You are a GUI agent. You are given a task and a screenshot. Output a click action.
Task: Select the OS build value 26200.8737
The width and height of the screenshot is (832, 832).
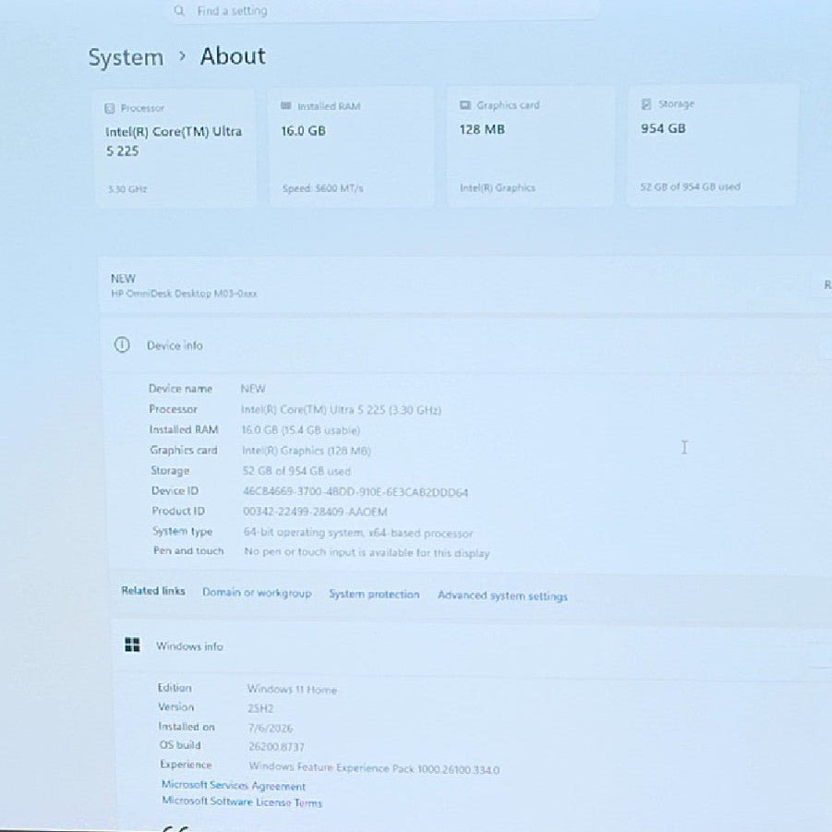pos(276,747)
